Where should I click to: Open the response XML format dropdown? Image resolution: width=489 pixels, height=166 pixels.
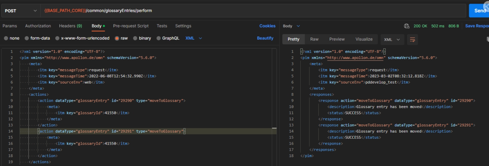pos(392,40)
